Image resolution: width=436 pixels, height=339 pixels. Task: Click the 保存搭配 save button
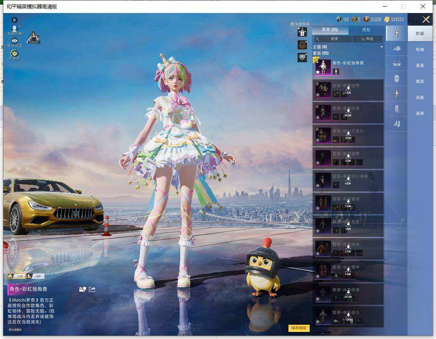[x=299, y=328]
